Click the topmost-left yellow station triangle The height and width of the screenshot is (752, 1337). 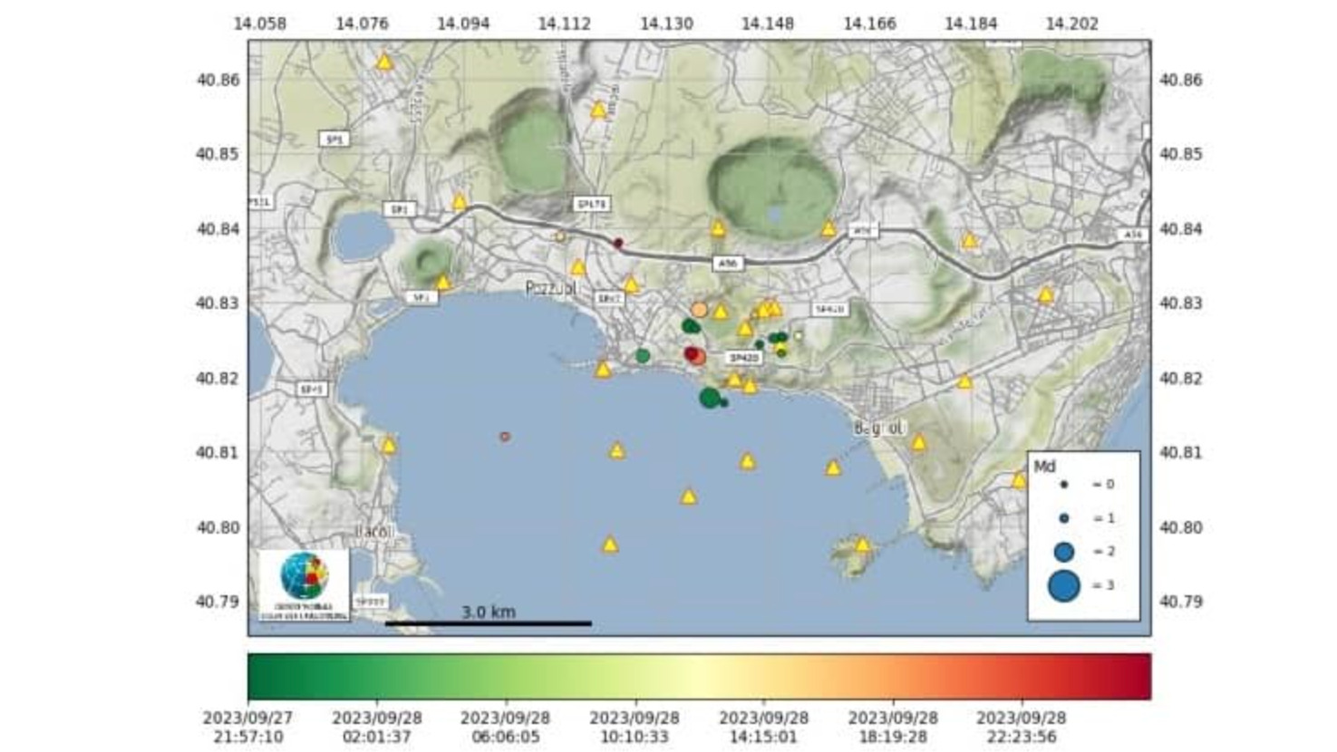pos(384,63)
